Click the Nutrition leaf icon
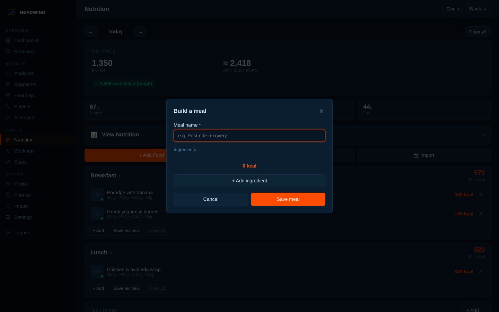Viewport: 499px width, 312px height. [8, 140]
